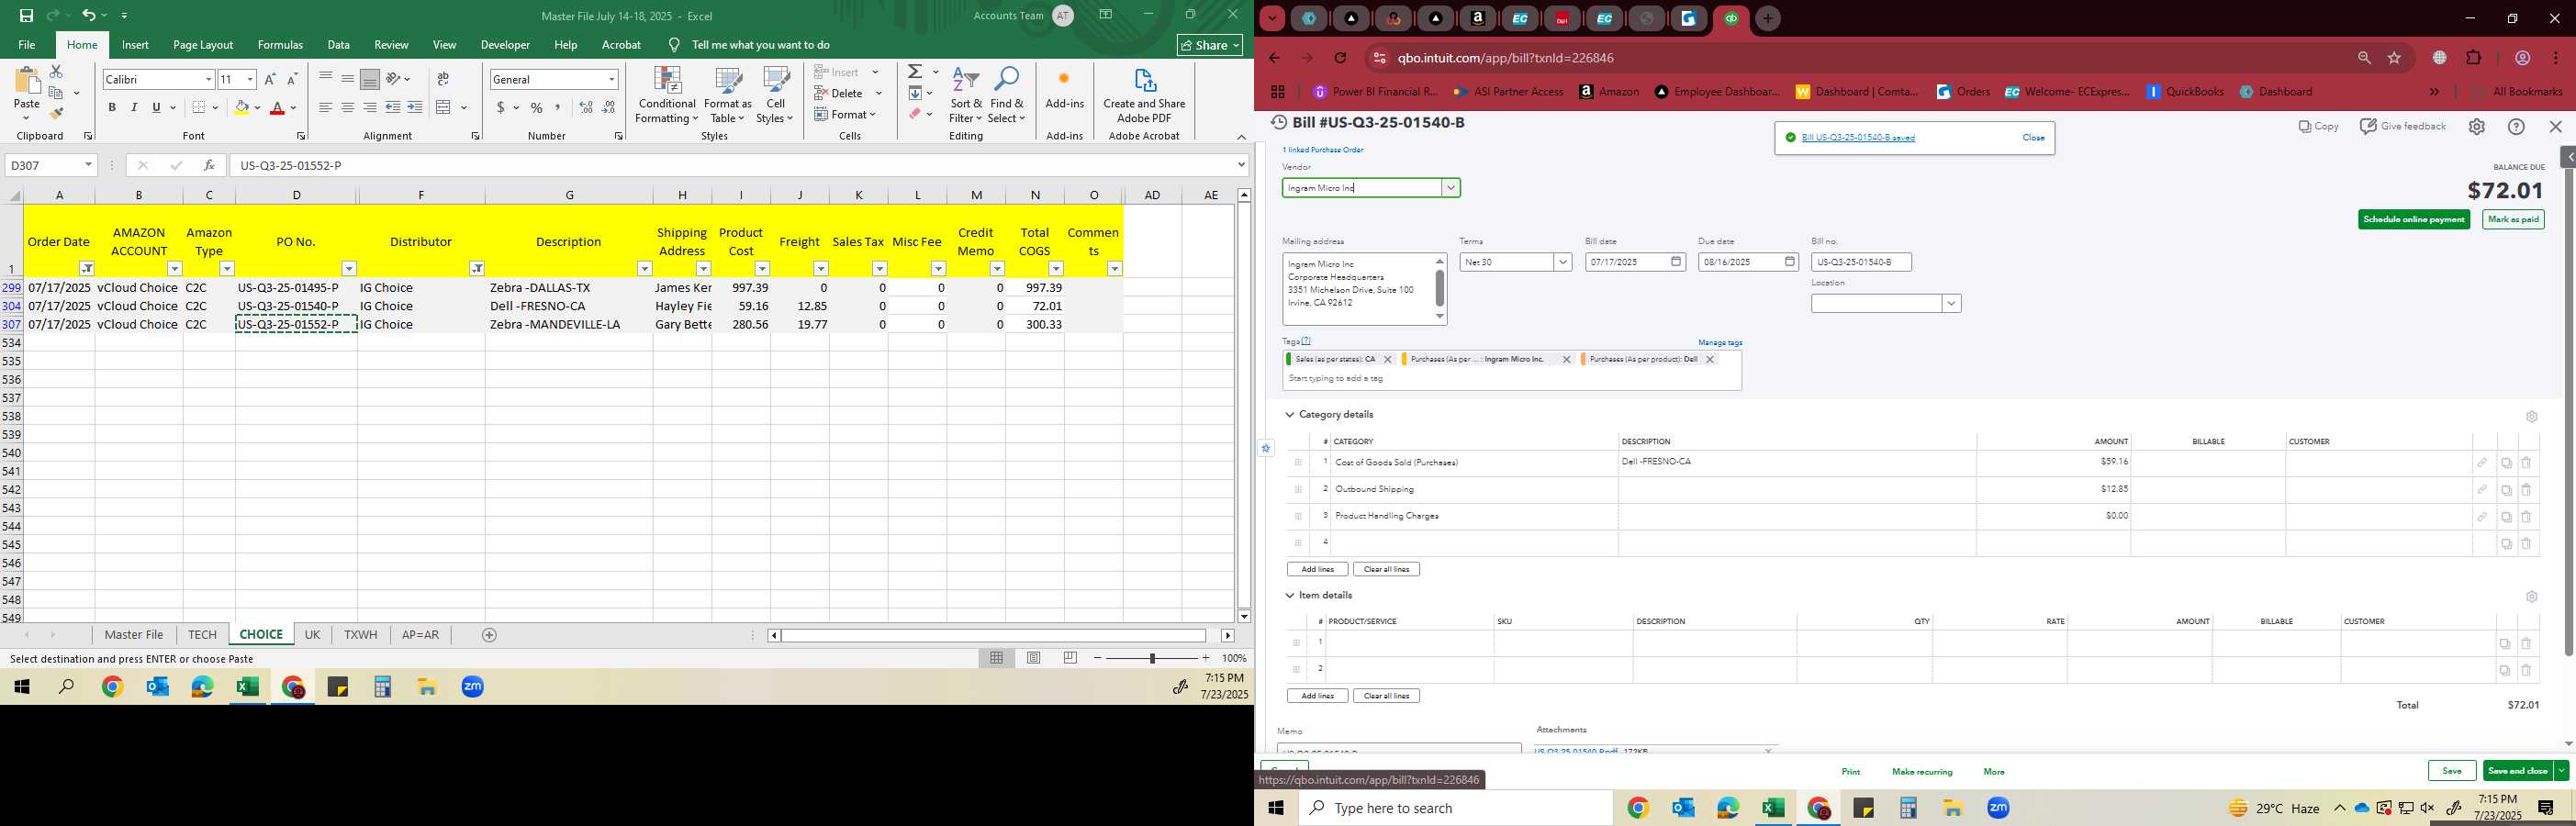The width and height of the screenshot is (2576, 826).
Task: Open the Distributor column filter dropdown
Action: point(477,268)
